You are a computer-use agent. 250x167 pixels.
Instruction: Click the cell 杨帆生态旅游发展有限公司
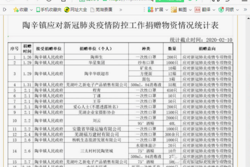tap(96, 140)
